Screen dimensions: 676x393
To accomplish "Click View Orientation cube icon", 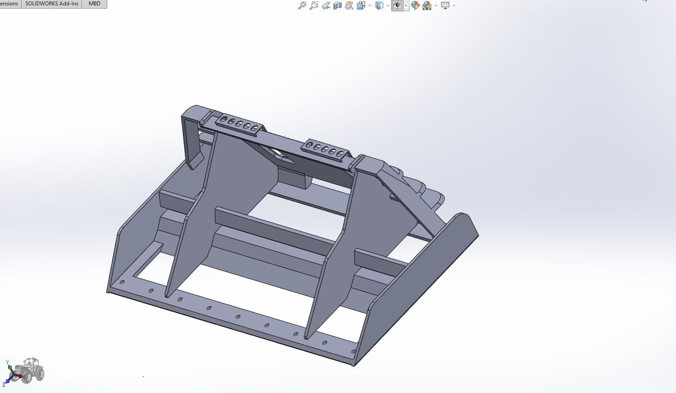I will (361, 5).
